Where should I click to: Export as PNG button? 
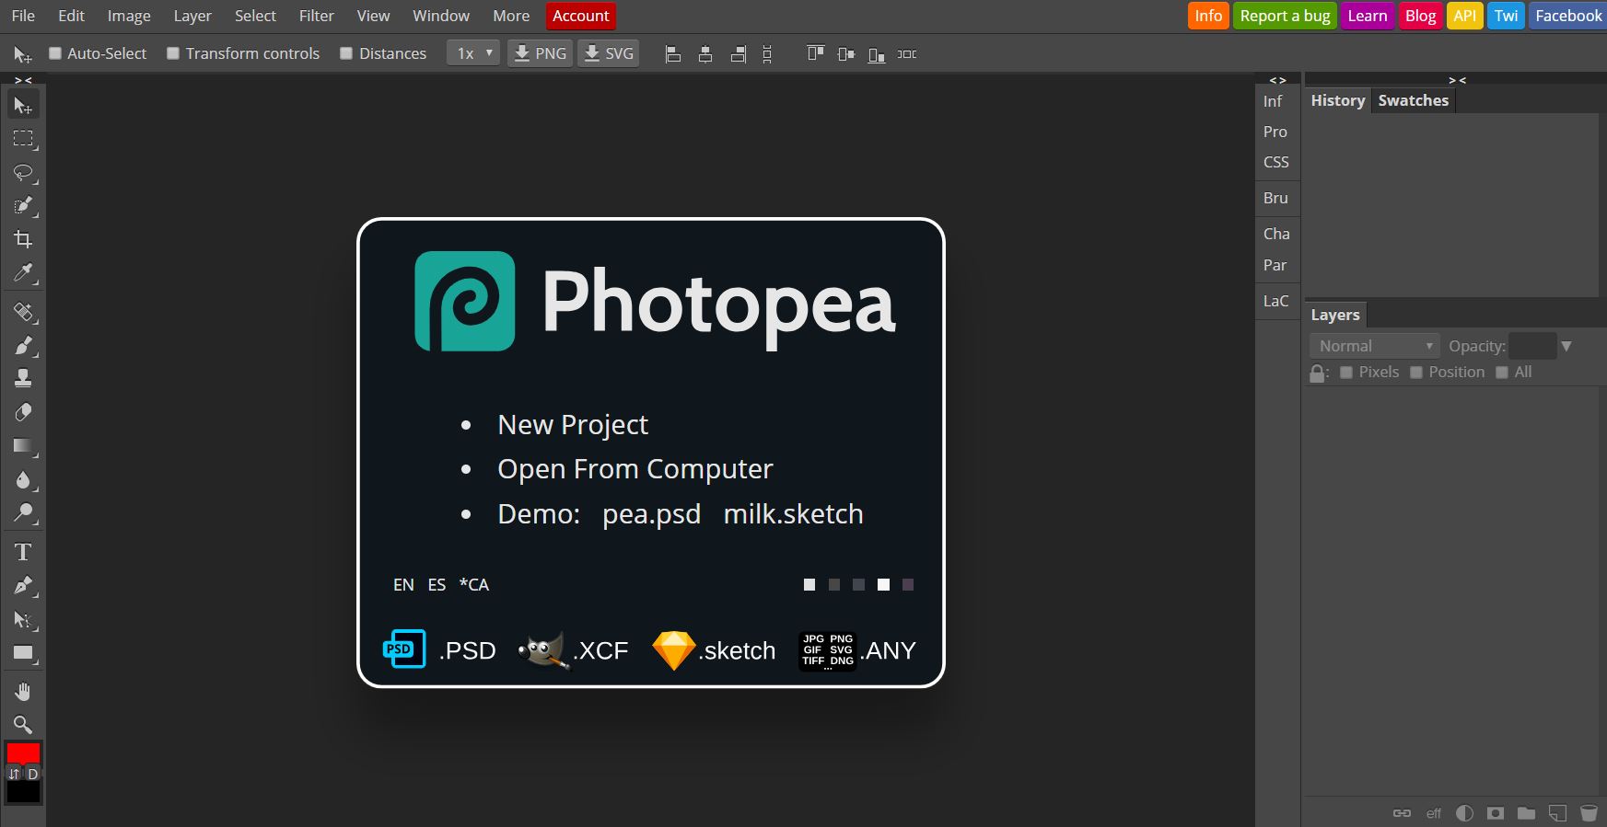540,53
